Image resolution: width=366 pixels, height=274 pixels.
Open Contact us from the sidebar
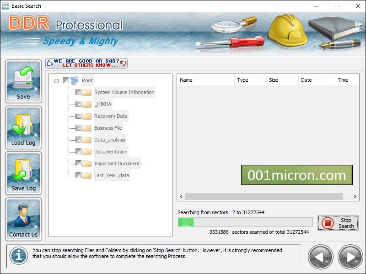[x=23, y=219]
